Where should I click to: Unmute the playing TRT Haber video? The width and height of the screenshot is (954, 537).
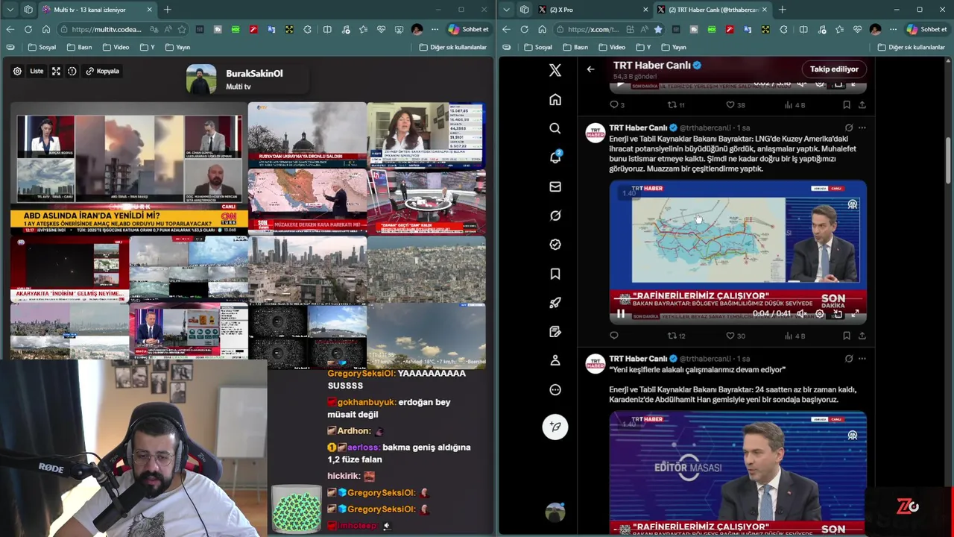(x=802, y=314)
